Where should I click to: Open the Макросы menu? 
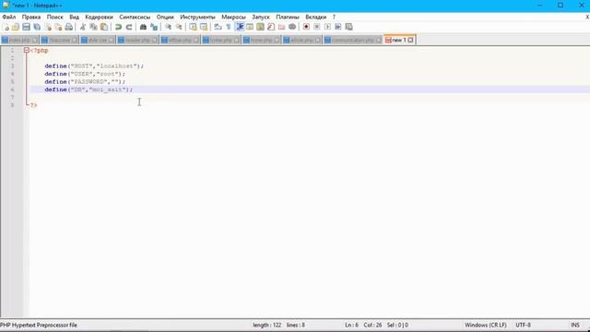click(233, 17)
